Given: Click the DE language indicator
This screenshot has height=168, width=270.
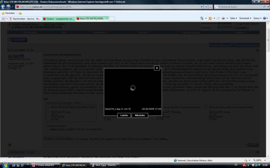Looking at the screenshot, I should pos(236,165).
